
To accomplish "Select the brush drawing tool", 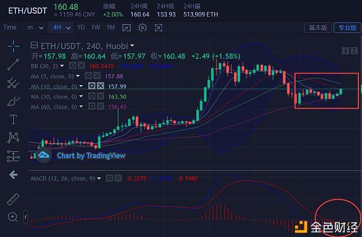I will [13, 101].
